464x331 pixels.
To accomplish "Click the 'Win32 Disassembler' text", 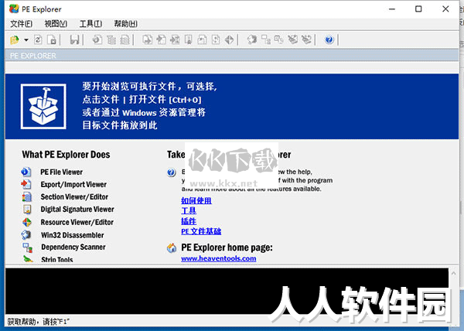I will [x=73, y=235].
